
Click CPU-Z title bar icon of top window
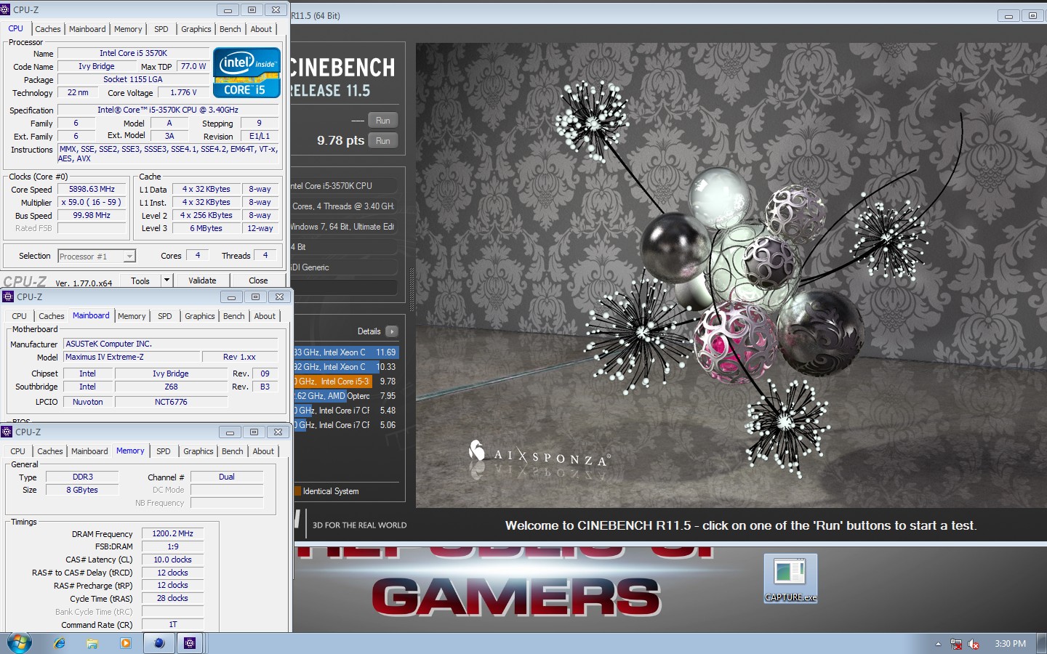6,9
